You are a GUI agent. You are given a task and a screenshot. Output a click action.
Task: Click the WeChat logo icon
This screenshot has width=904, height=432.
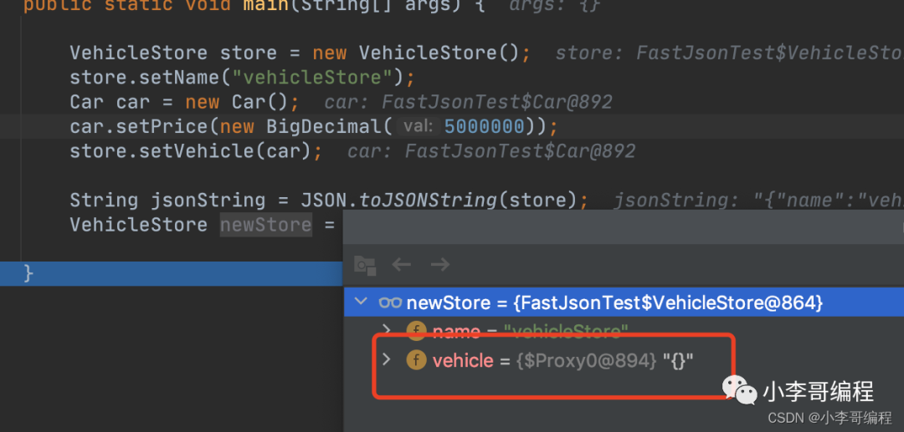tap(740, 389)
